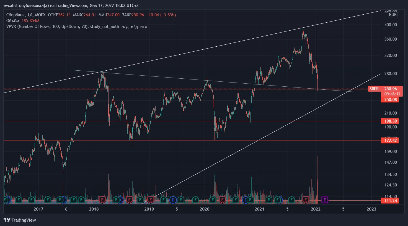This screenshot has height=226, width=408.
Task: Click the standalone blue dividend D marker
Action: pyautogui.click(x=173, y=200)
